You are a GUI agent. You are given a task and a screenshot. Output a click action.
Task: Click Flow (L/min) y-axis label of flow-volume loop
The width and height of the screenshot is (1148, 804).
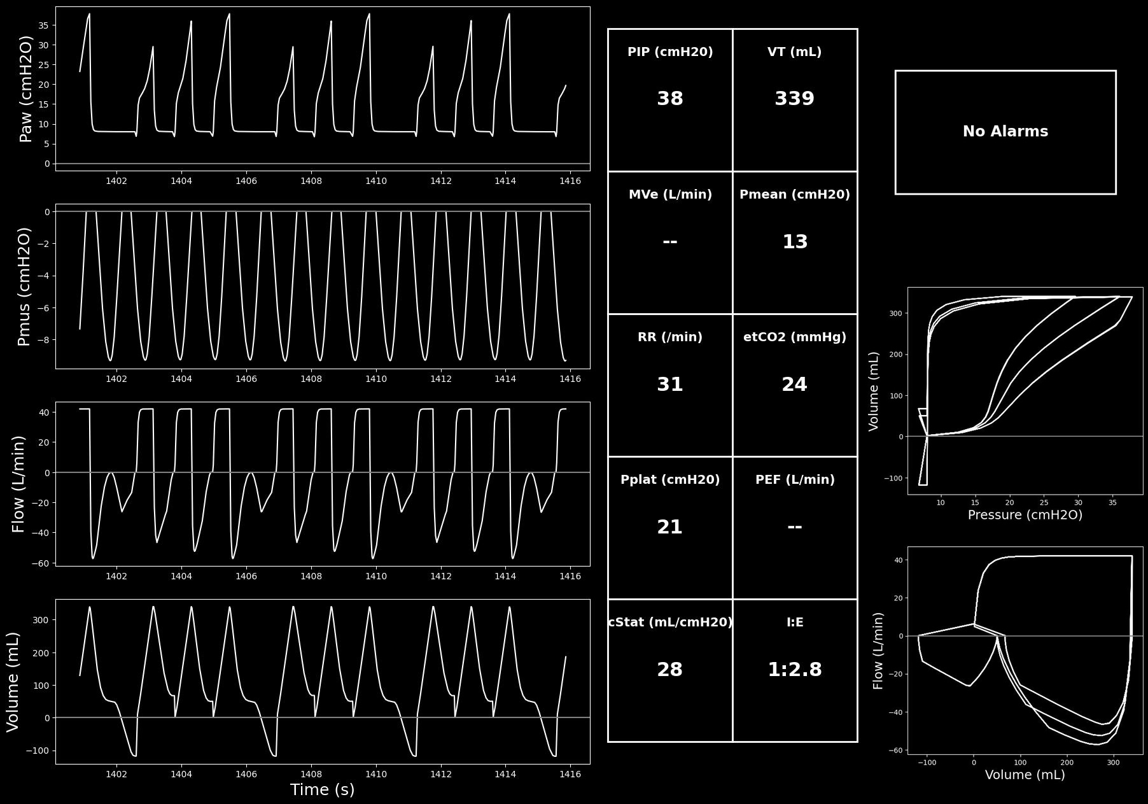click(x=879, y=651)
